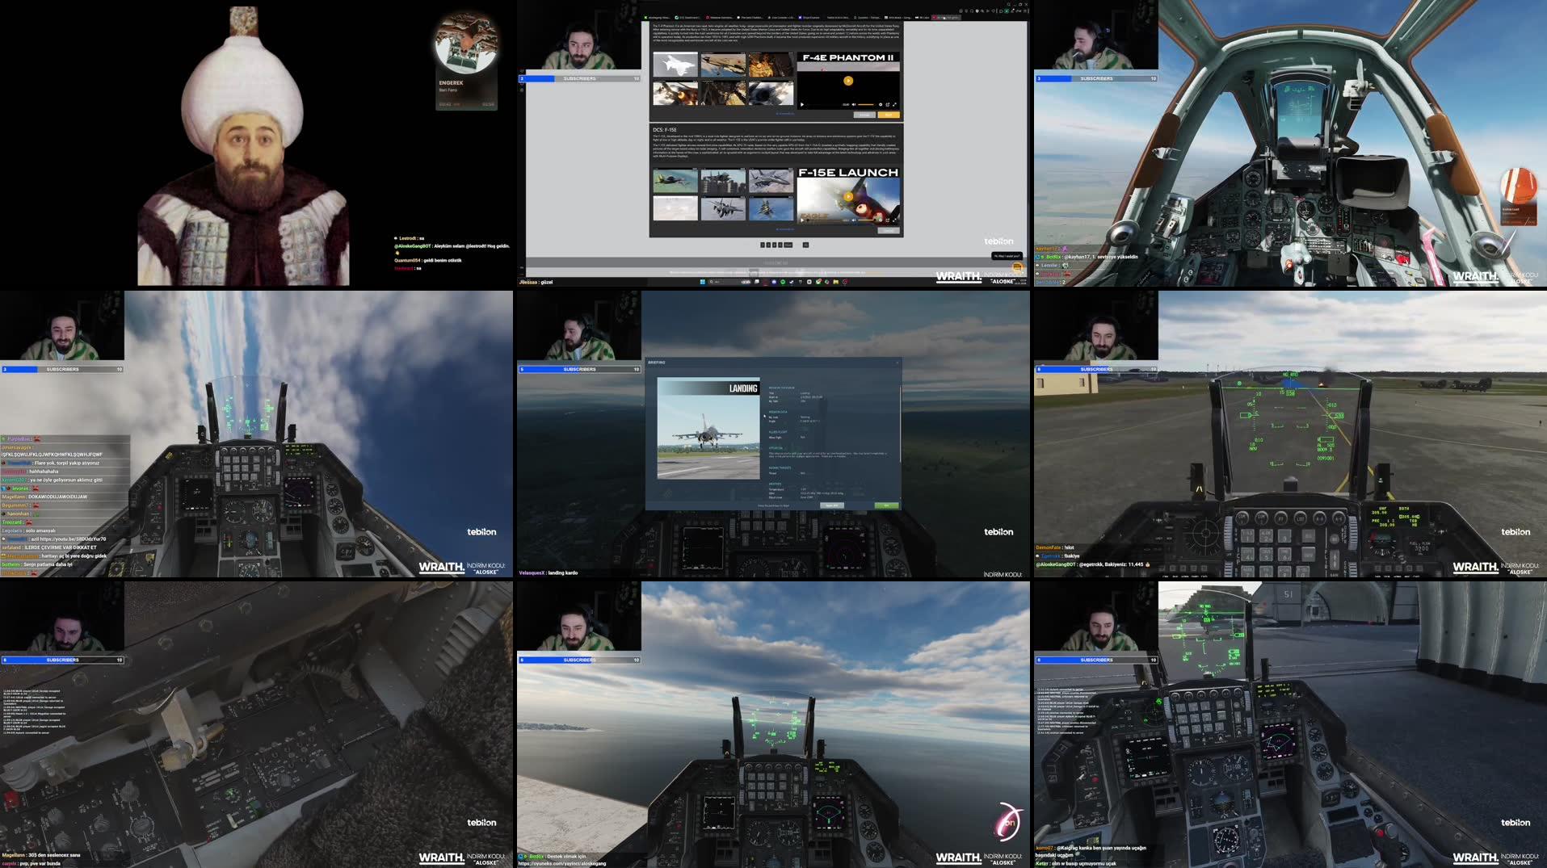The width and height of the screenshot is (1547, 868).
Task: Open the Windows Start menu
Action: [x=703, y=284]
